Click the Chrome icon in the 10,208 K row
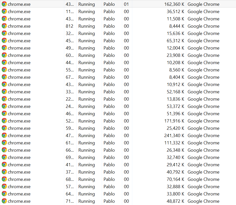This screenshot has height=205, width=236. point(4,62)
